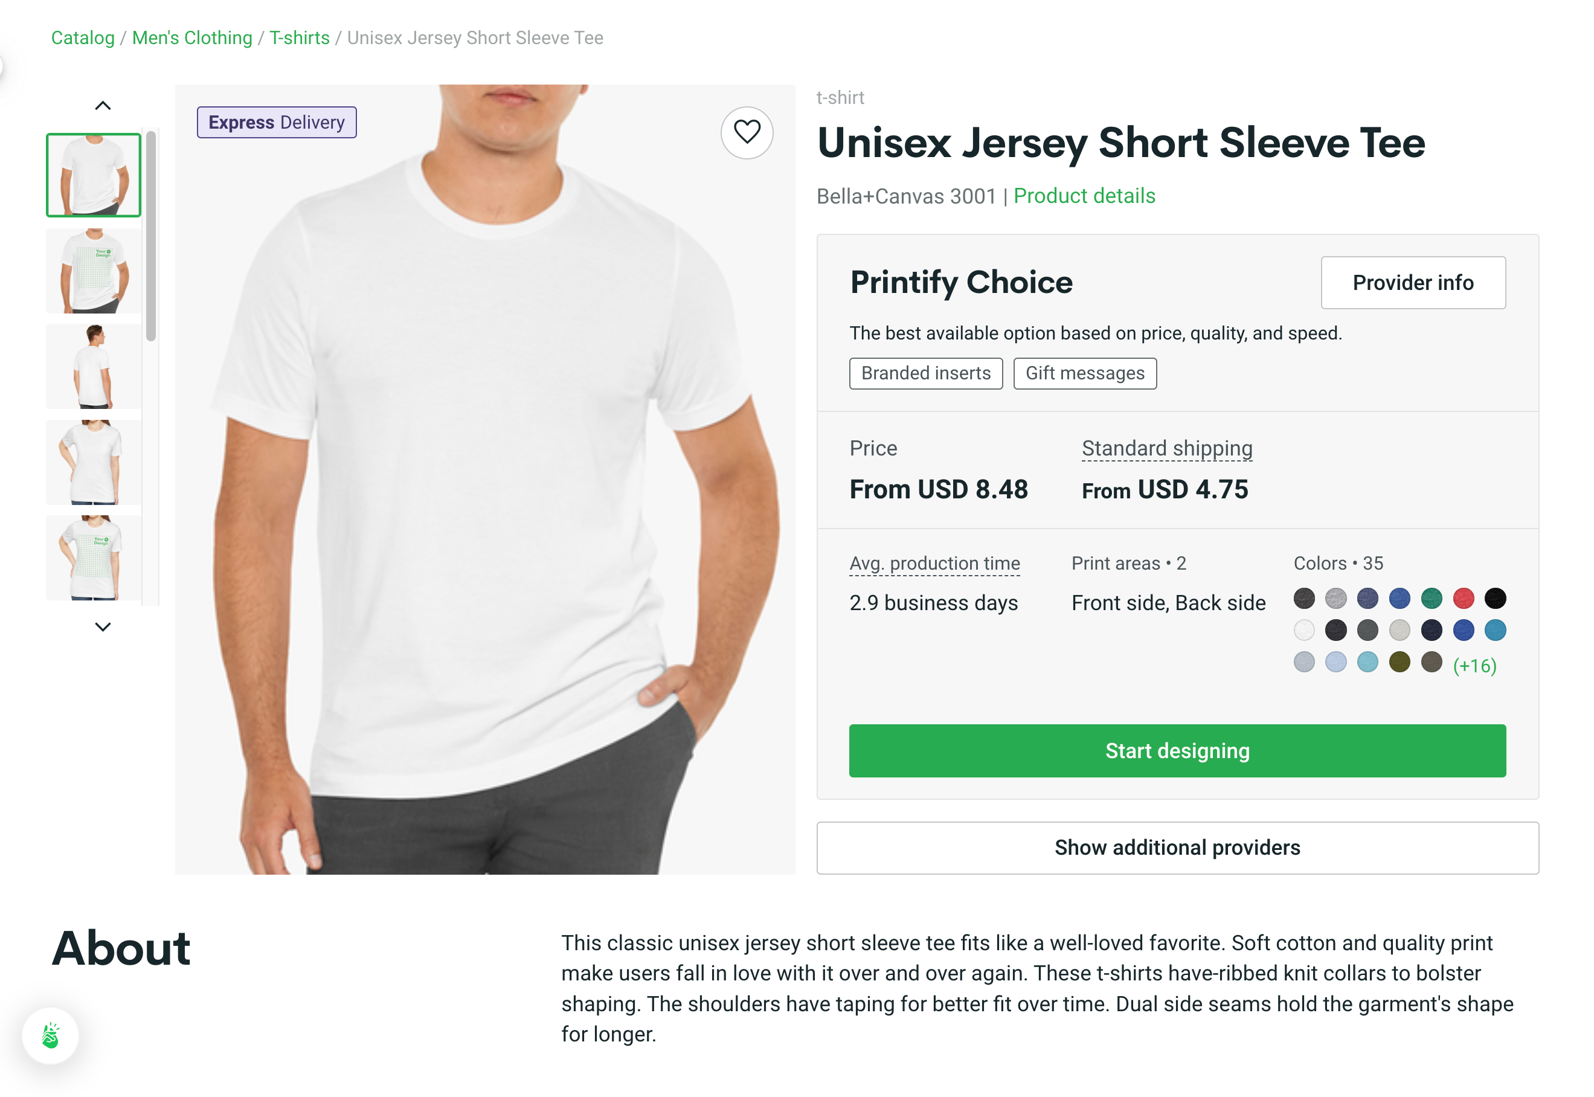
Task: Add product to favorites with heart icon
Action: coord(746,132)
